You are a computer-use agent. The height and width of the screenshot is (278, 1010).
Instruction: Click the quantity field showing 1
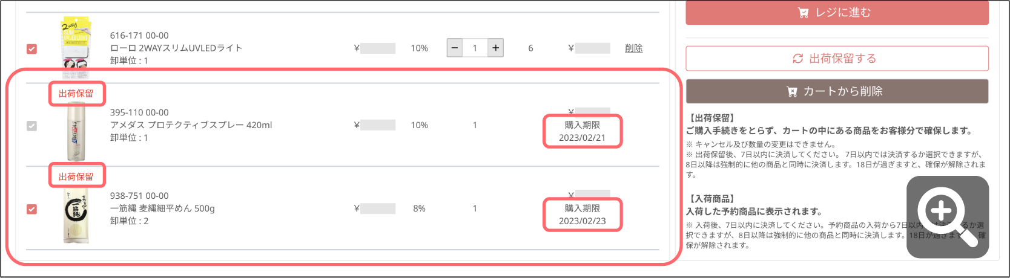pos(475,48)
